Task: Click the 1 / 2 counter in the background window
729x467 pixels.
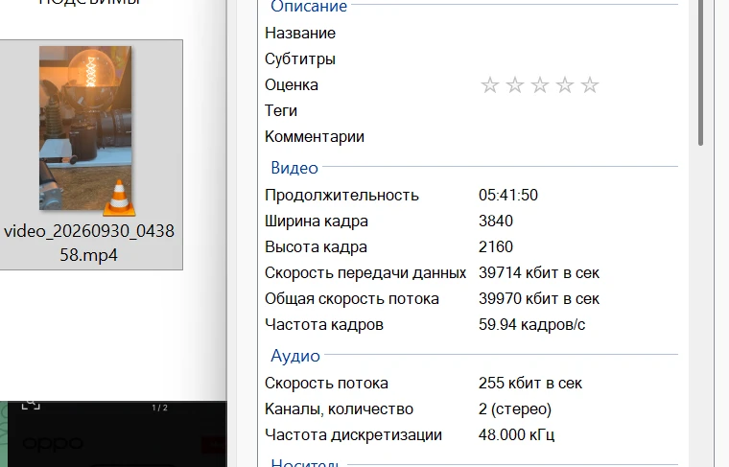Action: point(159,408)
